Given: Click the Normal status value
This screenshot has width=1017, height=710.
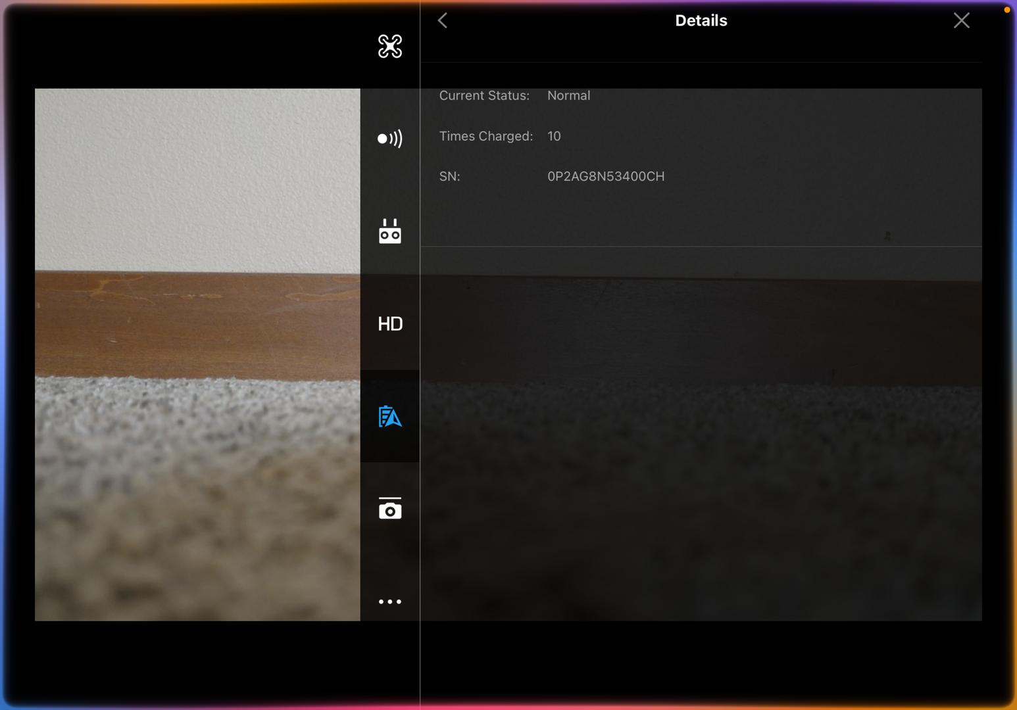Looking at the screenshot, I should [569, 95].
